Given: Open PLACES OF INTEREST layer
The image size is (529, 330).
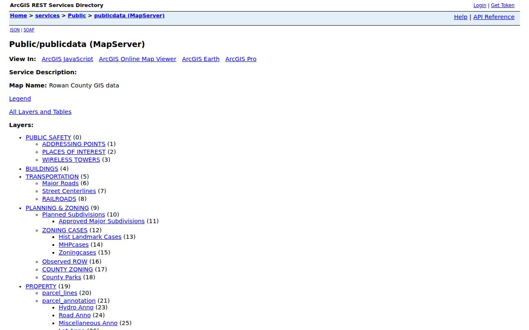Looking at the screenshot, I should tap(74, 152).
